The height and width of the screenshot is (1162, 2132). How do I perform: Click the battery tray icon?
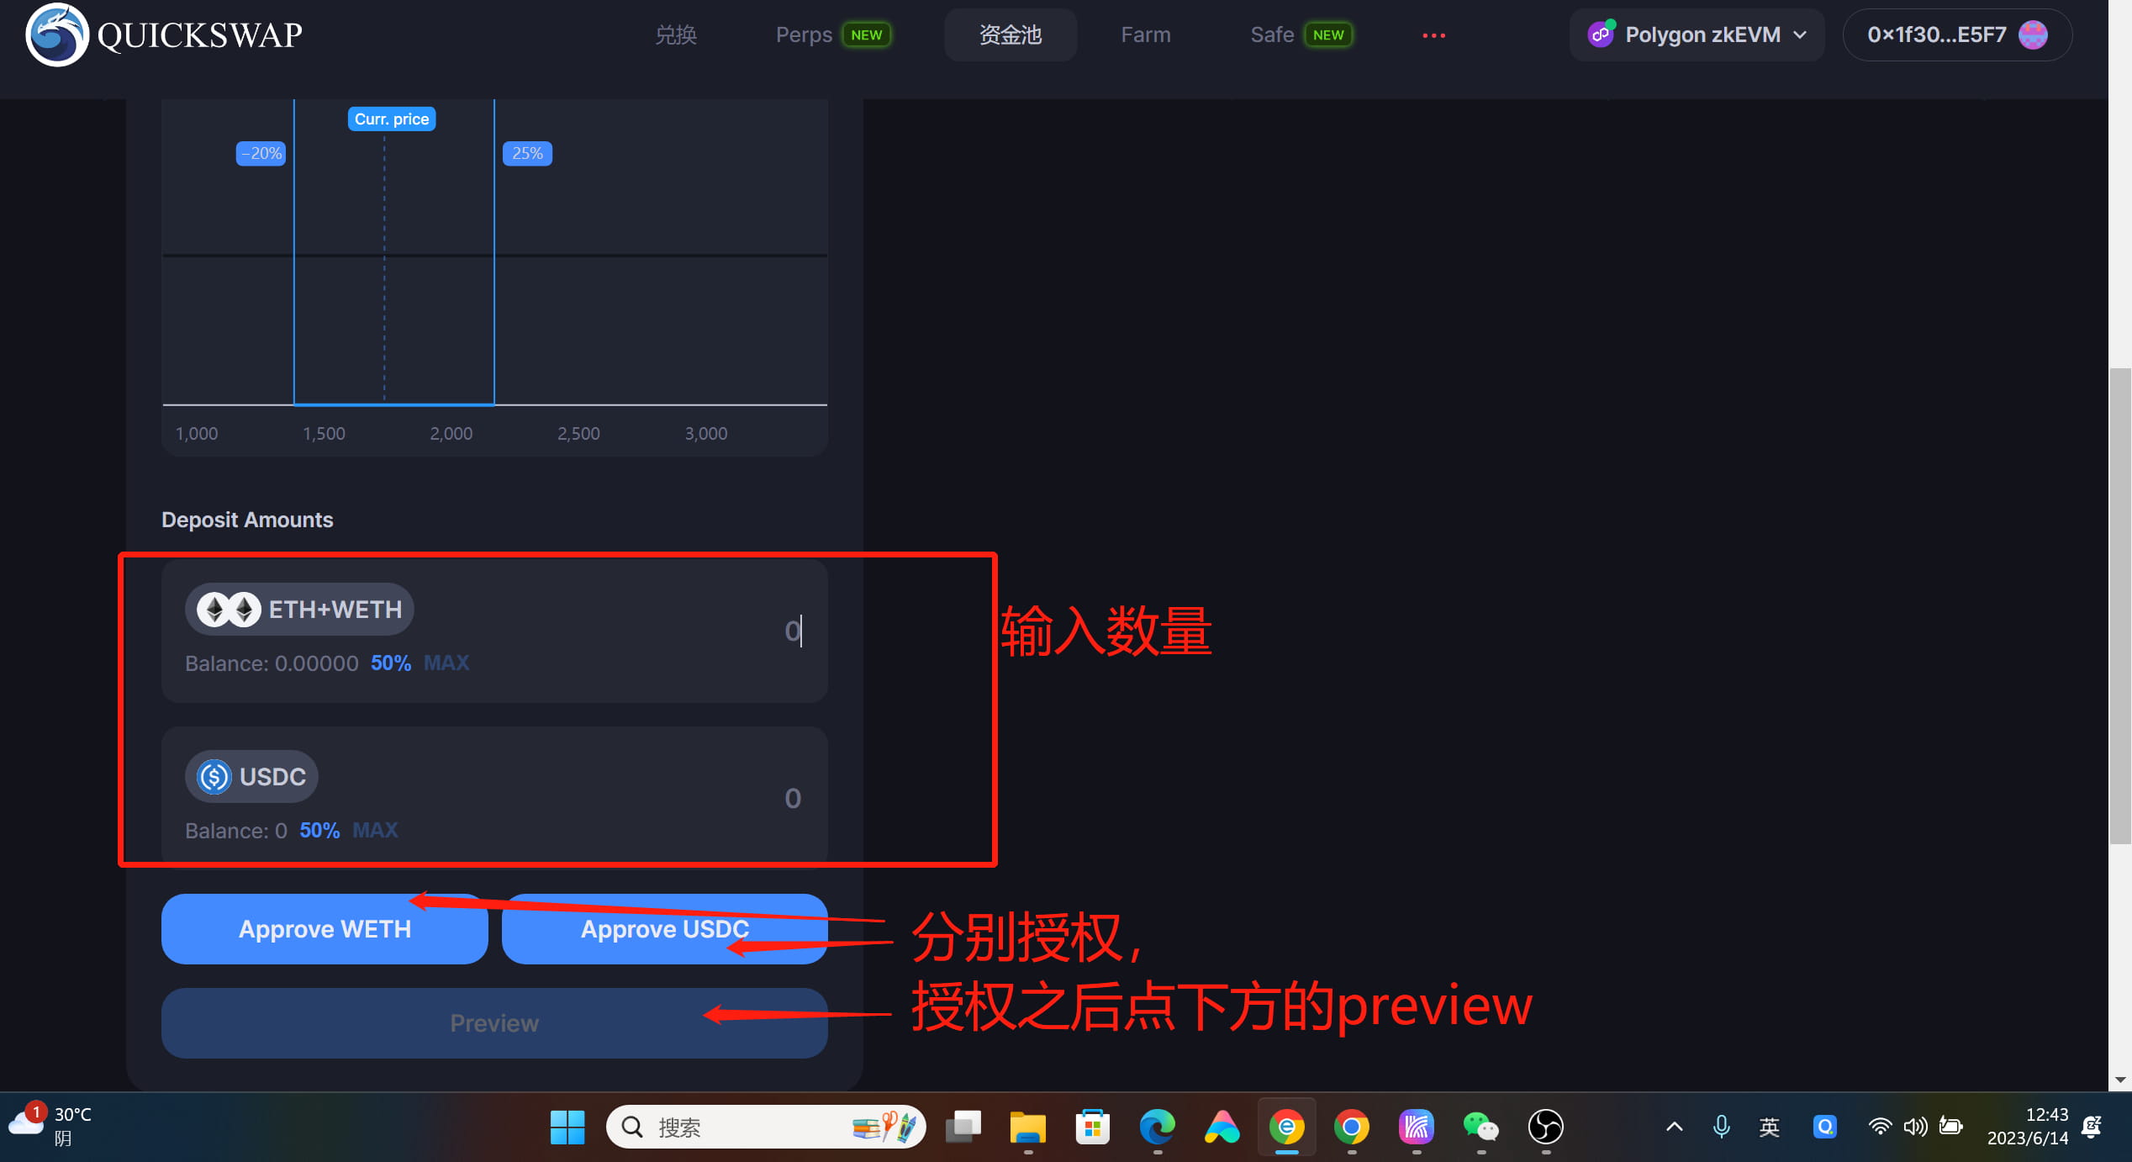click(1951, 1127)
